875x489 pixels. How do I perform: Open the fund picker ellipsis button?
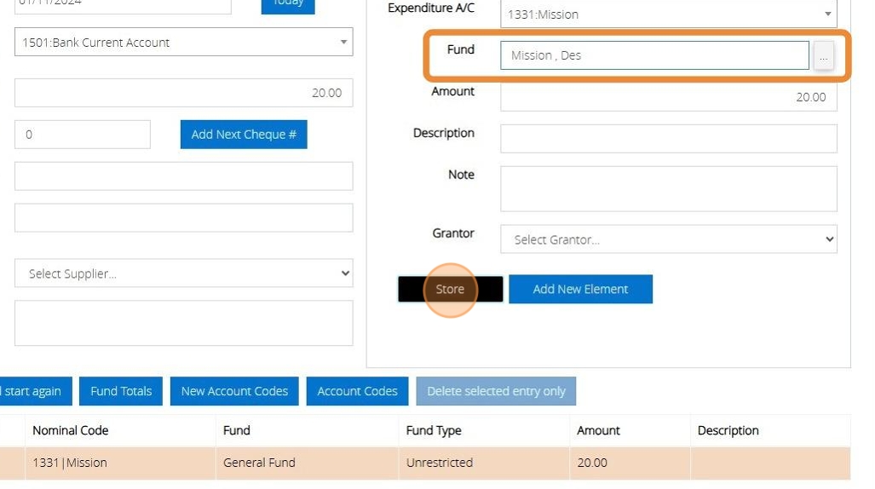[x=823, y=55]
